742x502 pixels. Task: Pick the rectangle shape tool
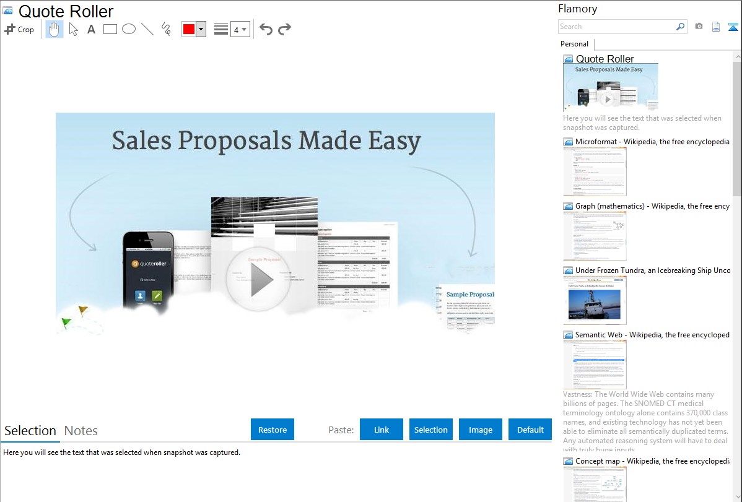pos(110,29)
